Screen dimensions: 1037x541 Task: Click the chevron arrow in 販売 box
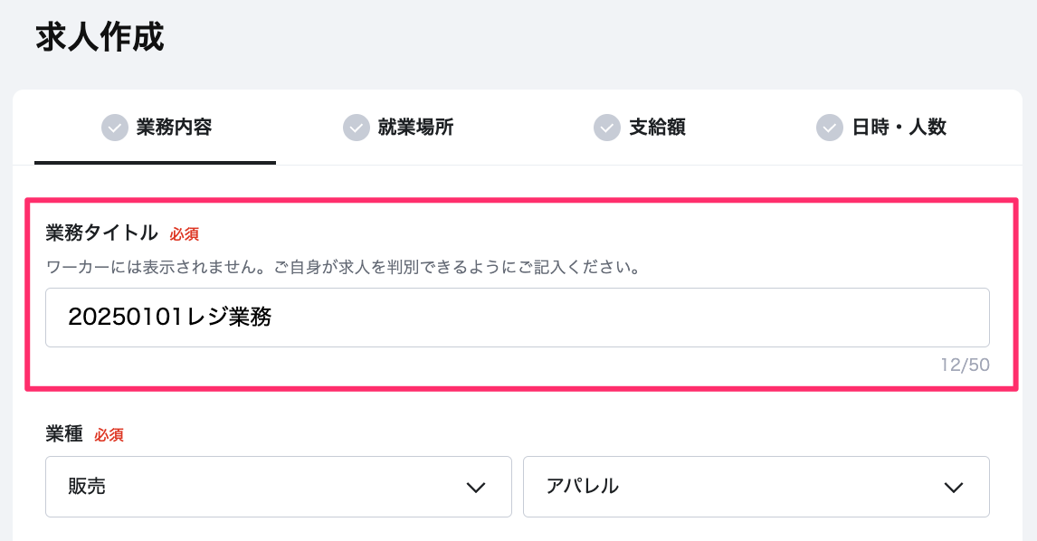click(x=476, y=488)
